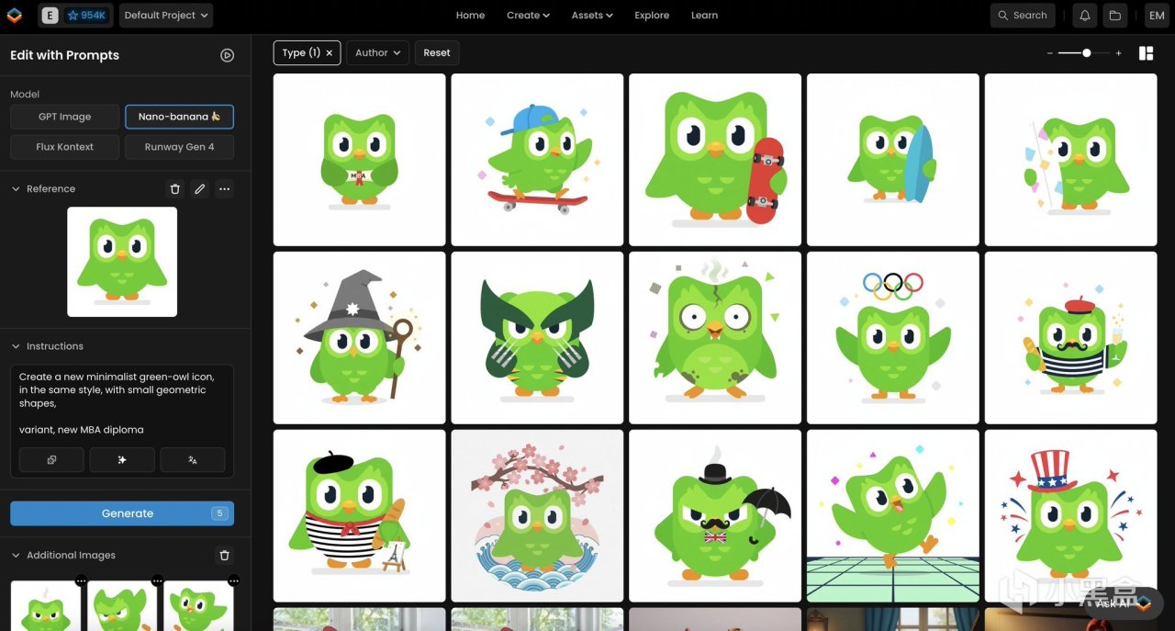
Task: Click the Search field in the header
Action: pos(1023,15)
